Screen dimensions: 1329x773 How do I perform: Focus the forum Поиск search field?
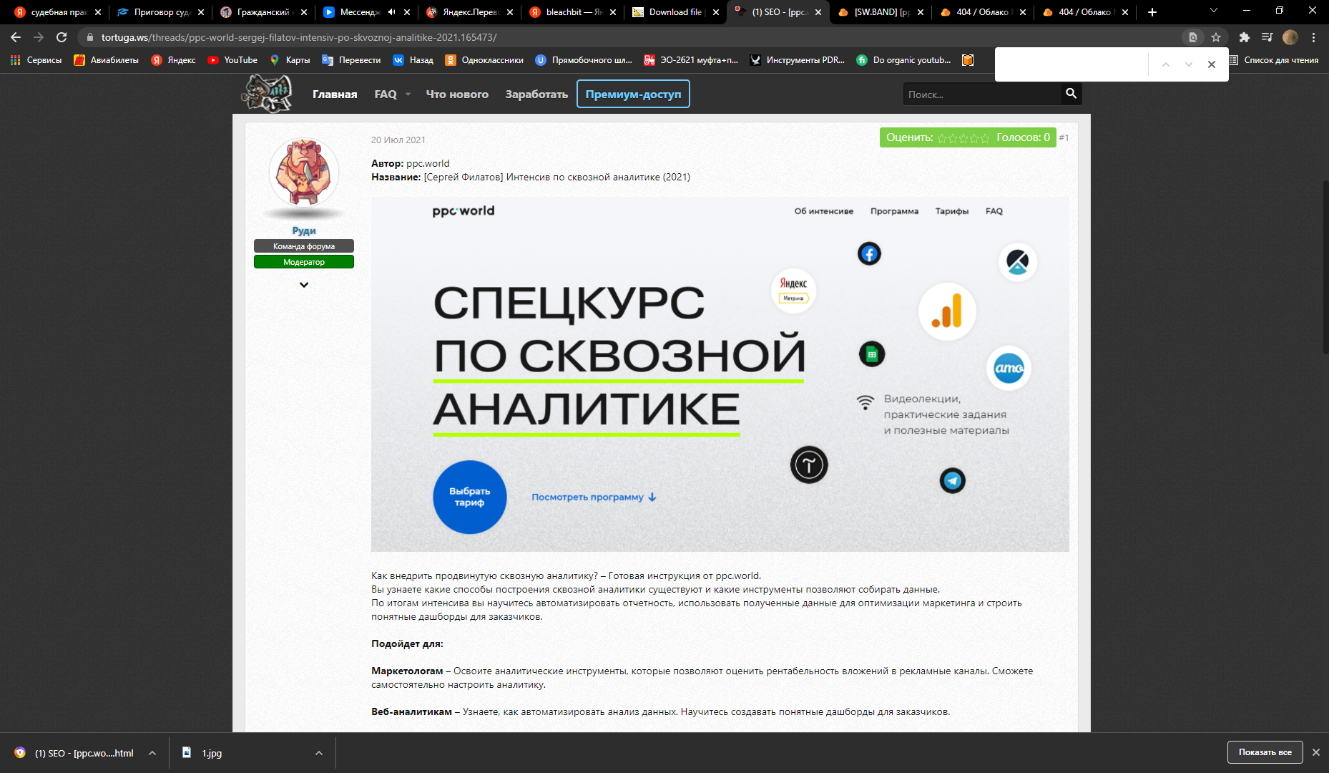pos(984,94)
